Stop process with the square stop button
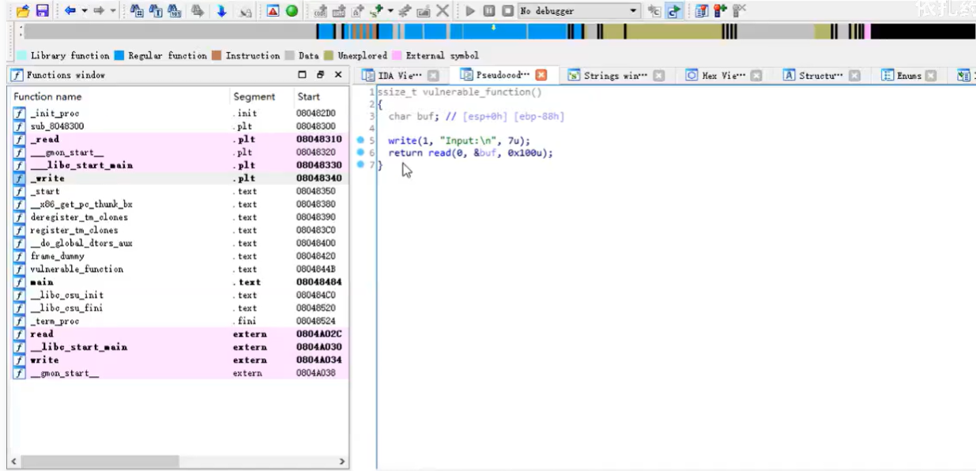The height and width of the screenshot is (471, 976). pyautogui.click(x=507, y=11)
